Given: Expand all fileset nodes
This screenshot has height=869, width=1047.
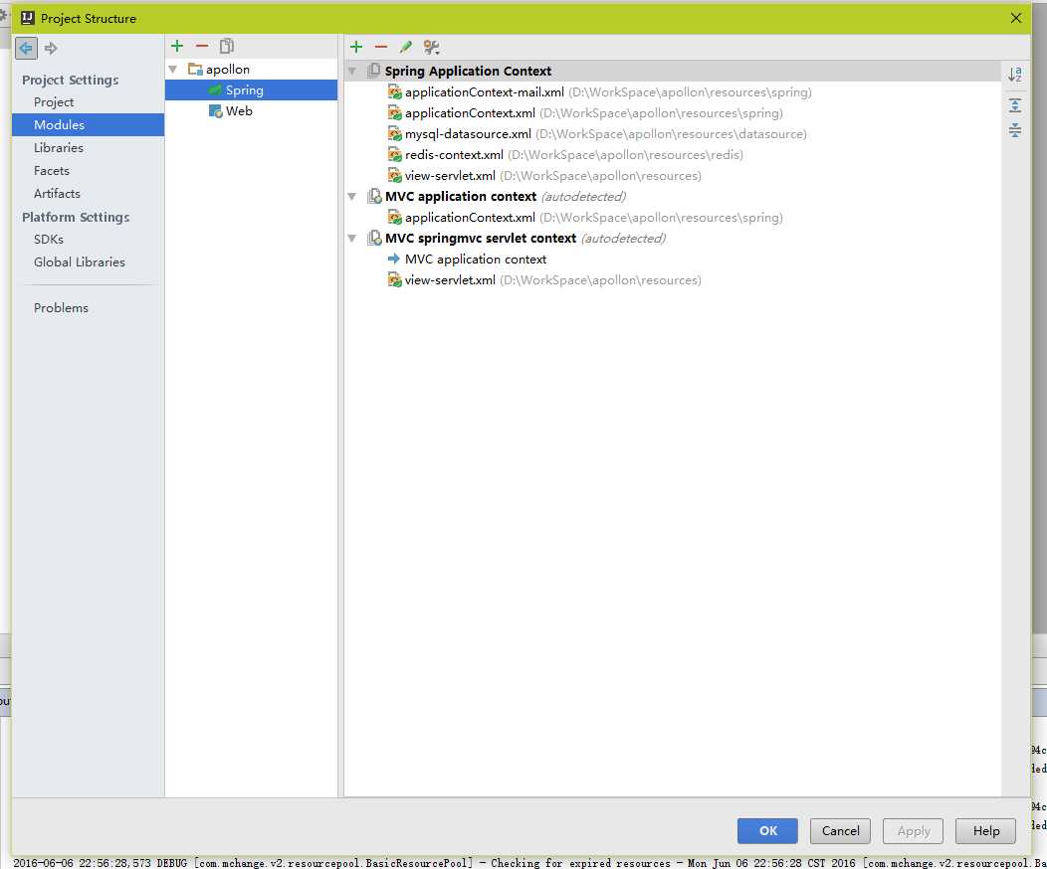Looking at the screenshot, I should 1015,105.
